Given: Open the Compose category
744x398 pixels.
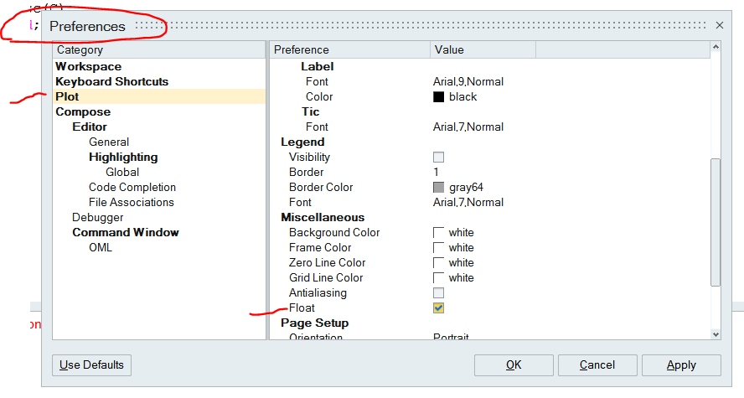Looking at the screenshot, I should point(83,112).
